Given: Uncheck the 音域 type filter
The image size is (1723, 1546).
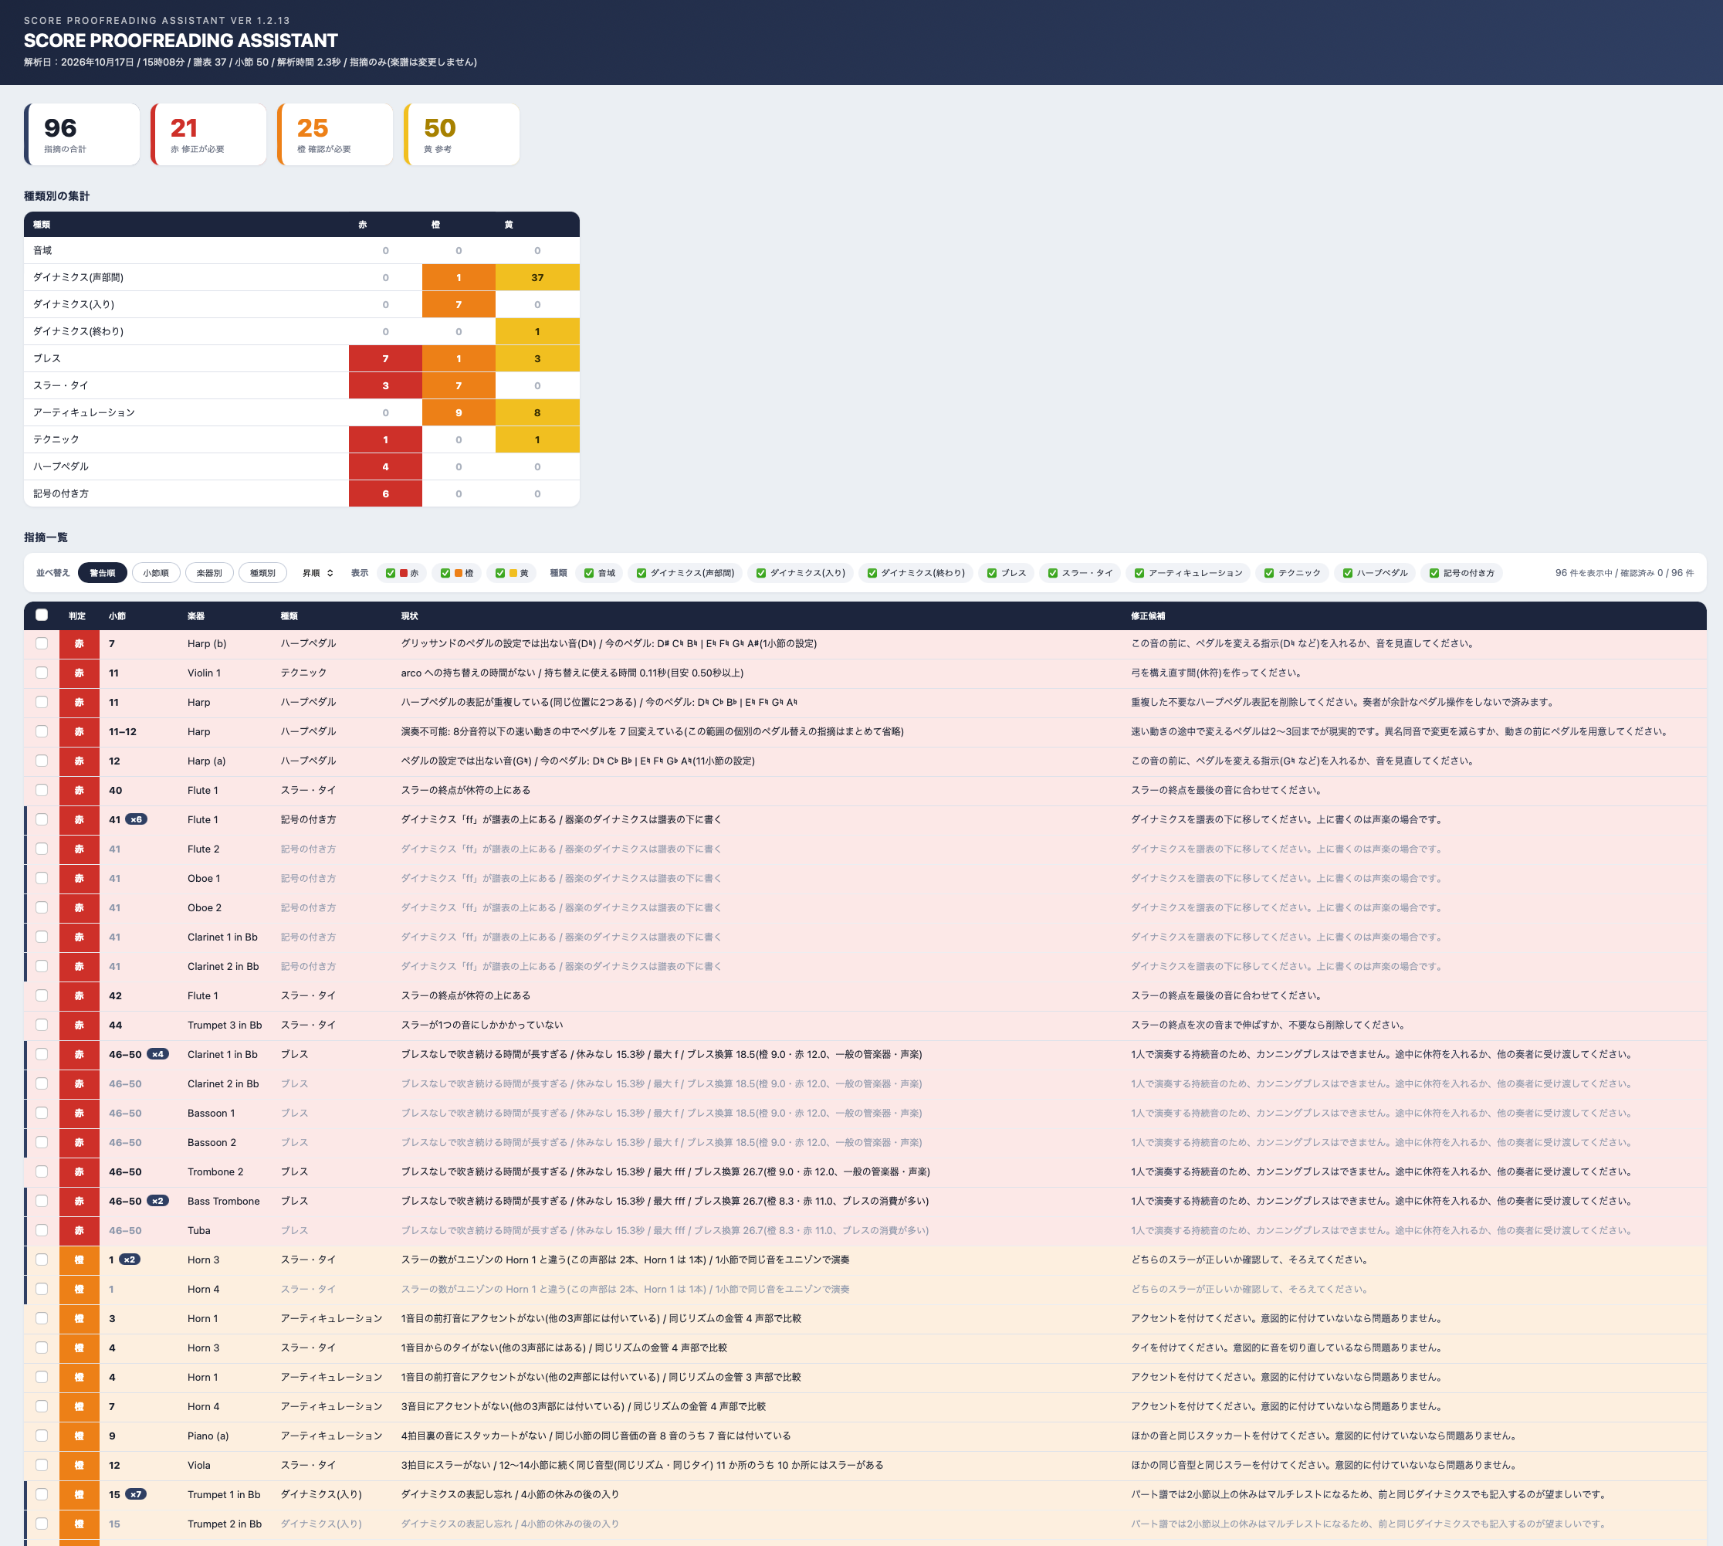Looking at the screenshot, I should [588, 572].
